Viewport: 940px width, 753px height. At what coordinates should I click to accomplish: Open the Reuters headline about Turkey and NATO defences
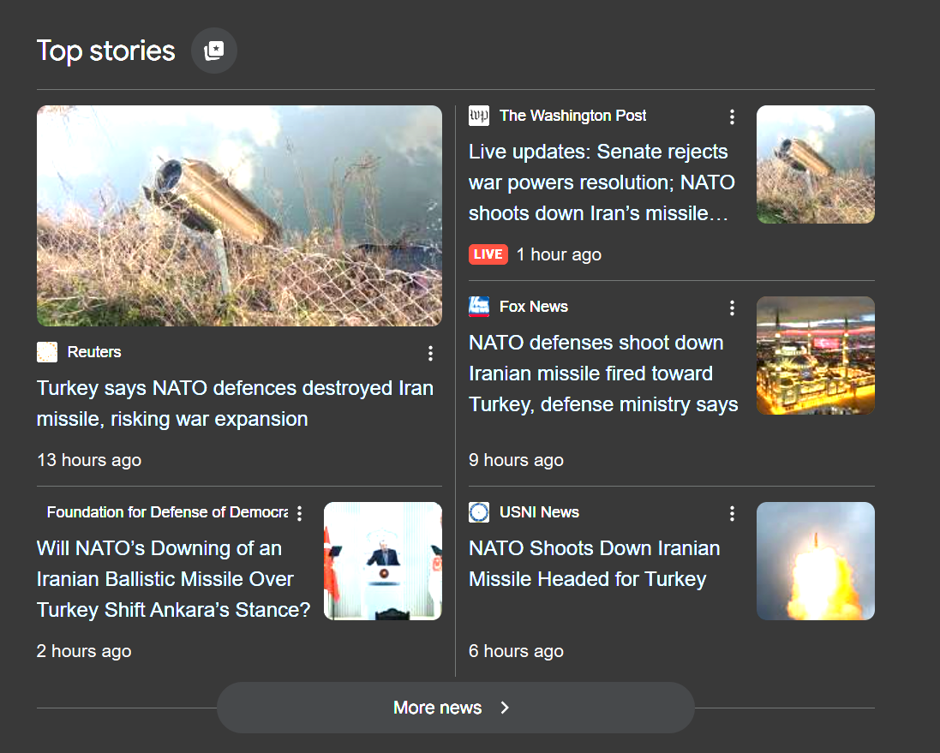(x=235, y=403)
